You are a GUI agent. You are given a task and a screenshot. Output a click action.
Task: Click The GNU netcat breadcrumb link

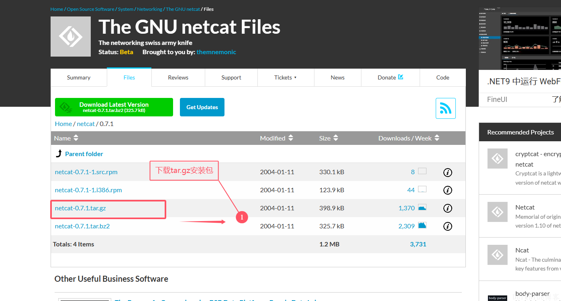(x=183, y=9)
